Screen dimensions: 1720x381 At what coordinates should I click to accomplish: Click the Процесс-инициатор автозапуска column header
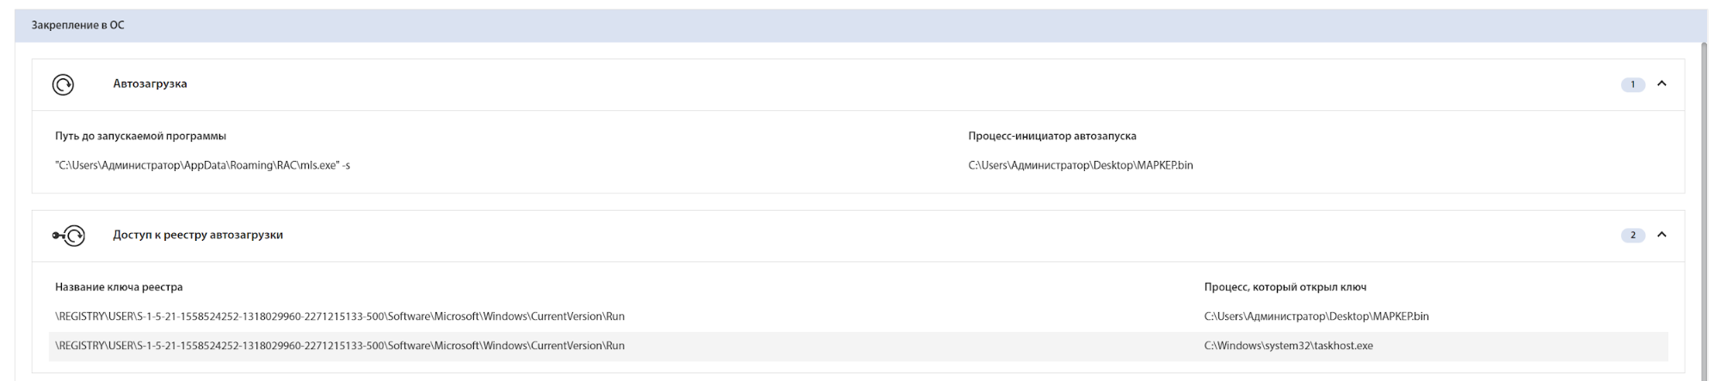tap(1051, 136)
